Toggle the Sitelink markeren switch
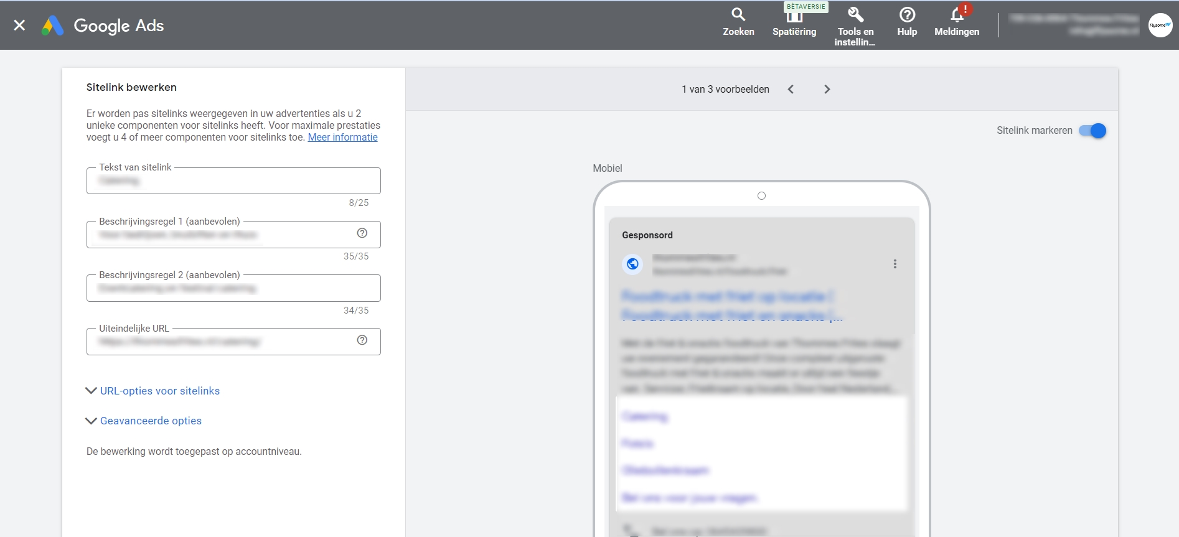Image resolution: width=1179 pixels, height=537 pixels. pyautogui.click(x=1092, y=131)
